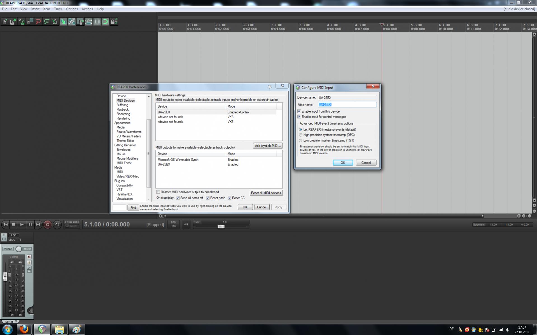Toggle snap magnet toolbar icon
The height and width of the screenshot is (335, 537).
pyautogui.click(x=106, y=22)
